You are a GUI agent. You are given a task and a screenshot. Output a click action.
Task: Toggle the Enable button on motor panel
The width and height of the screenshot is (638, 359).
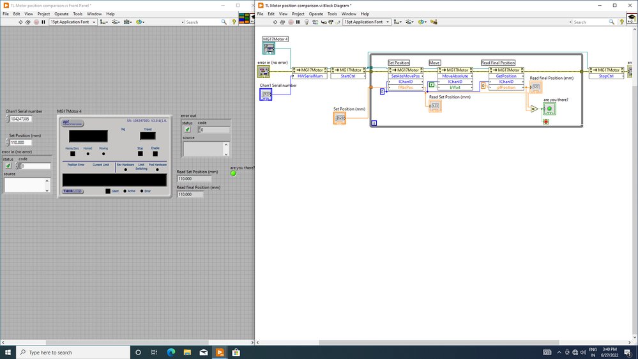[155, 153]
